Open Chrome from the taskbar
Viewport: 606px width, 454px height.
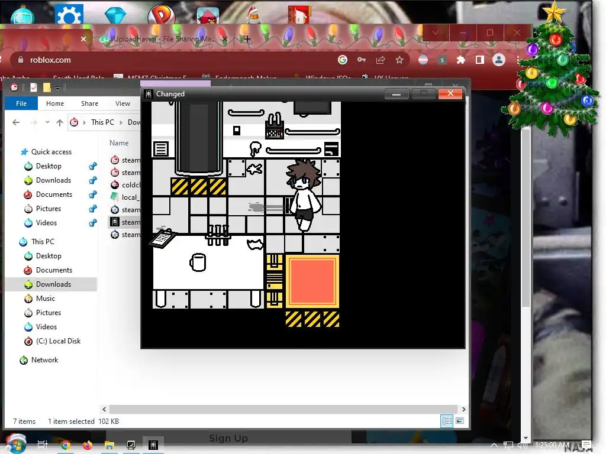point(66,445)
